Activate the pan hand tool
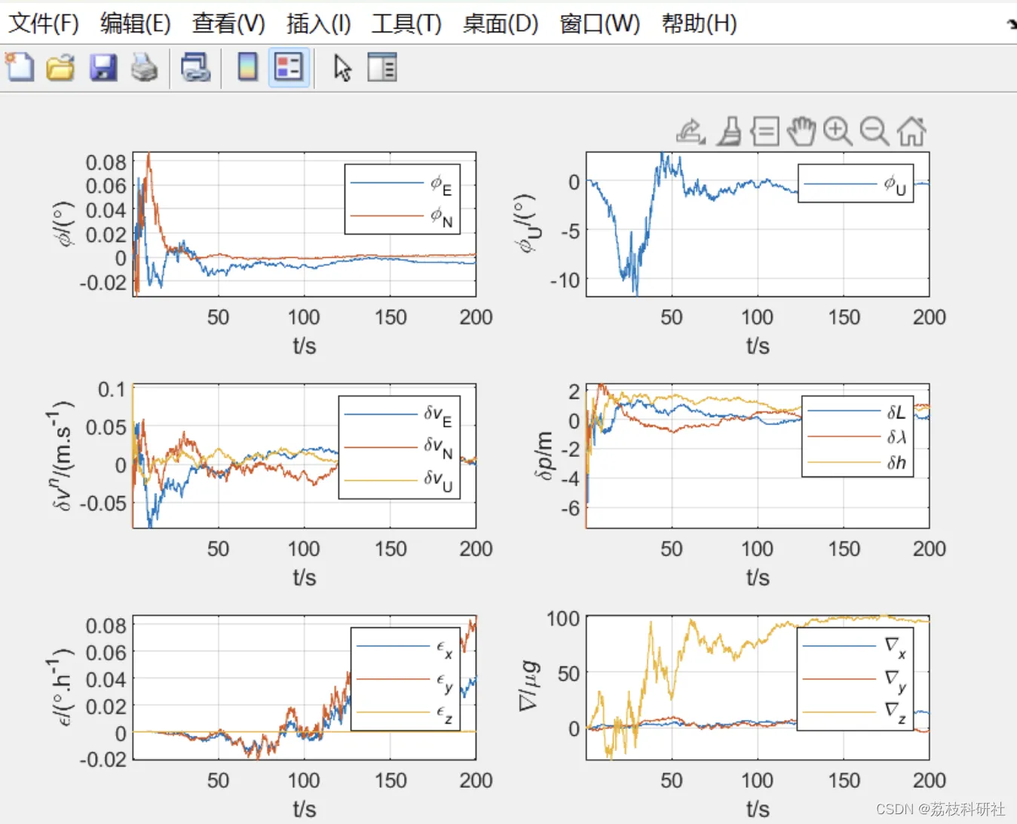Screen dimensions: 1017x824 point(801,131)
